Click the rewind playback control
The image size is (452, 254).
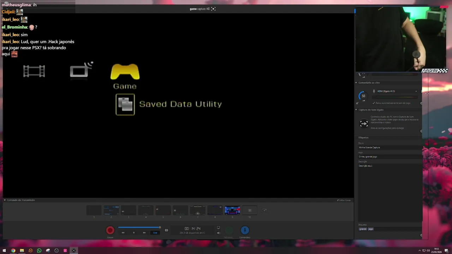point(123,232)
